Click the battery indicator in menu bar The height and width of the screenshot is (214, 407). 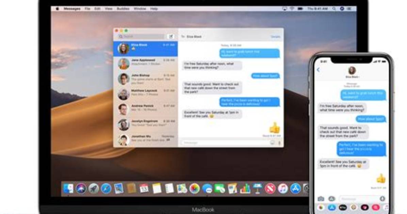pos(300,9)
